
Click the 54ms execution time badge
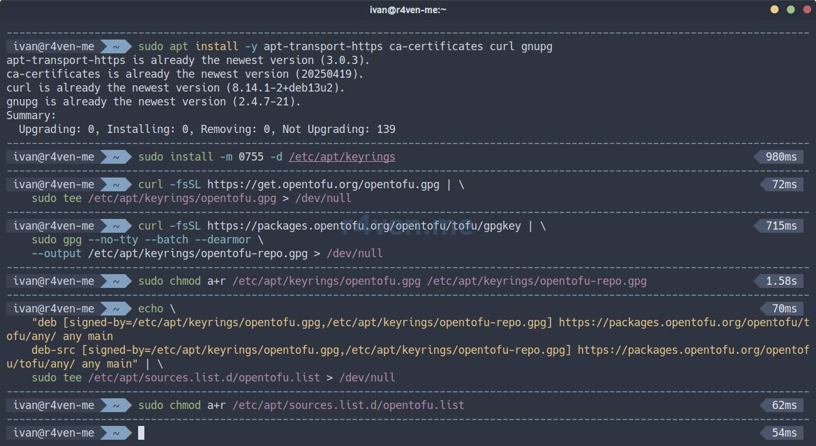tap(784, 433)
